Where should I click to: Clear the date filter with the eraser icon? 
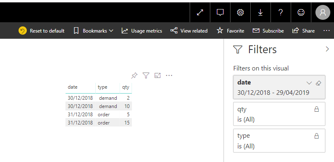click(318, 83)
